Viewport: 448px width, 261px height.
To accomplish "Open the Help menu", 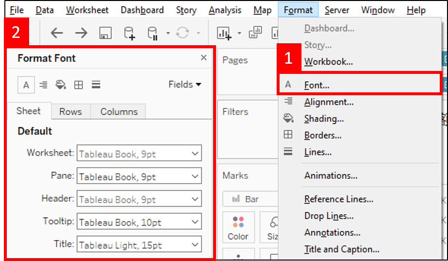I will 416,10.
